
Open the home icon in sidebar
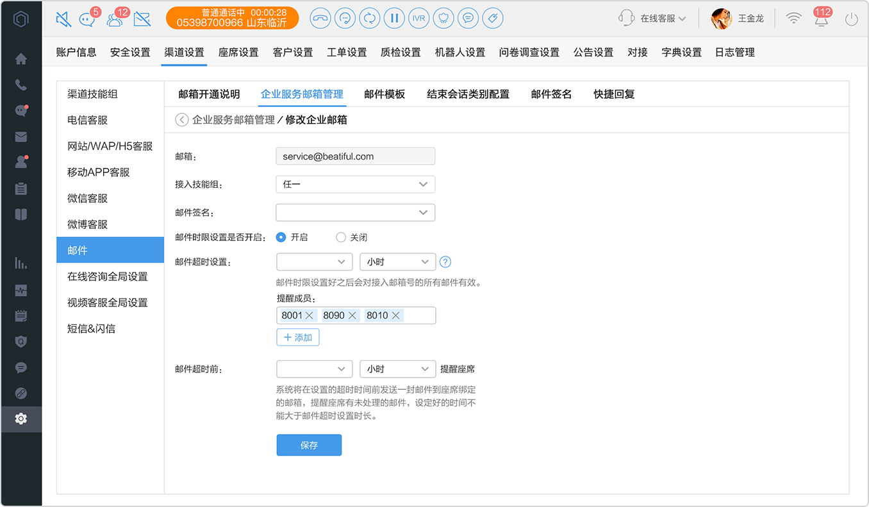click(x=21, y=59)
